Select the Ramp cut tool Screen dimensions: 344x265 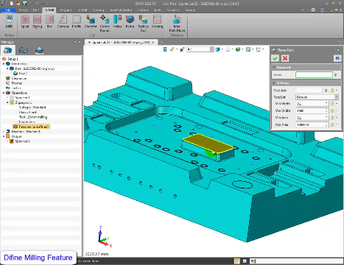(130, 21)
